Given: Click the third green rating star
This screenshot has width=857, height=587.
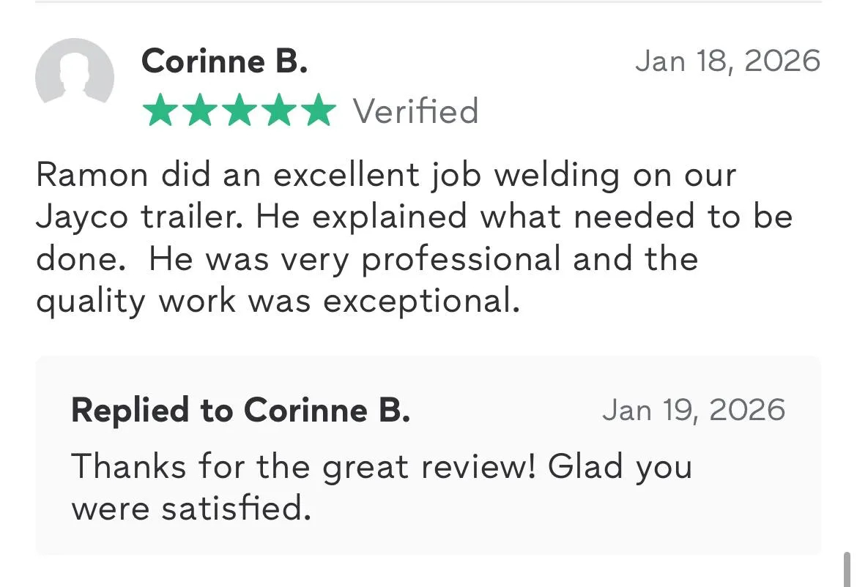Looking at the screenshot, I should coord(238,111).
